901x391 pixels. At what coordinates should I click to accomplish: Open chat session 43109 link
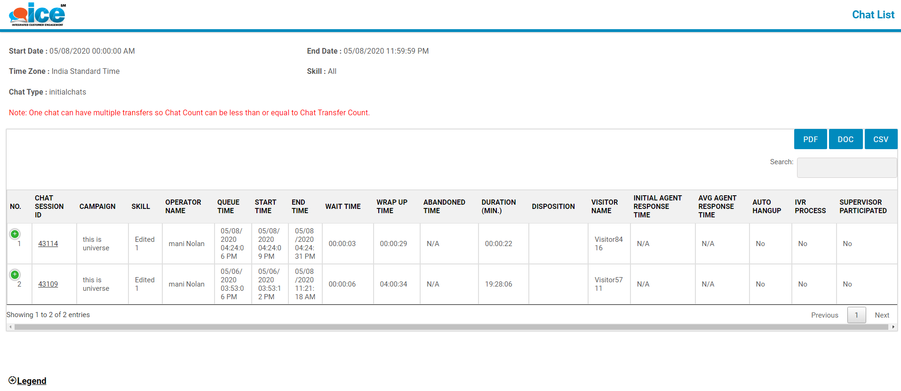click(x=48, y=284)
